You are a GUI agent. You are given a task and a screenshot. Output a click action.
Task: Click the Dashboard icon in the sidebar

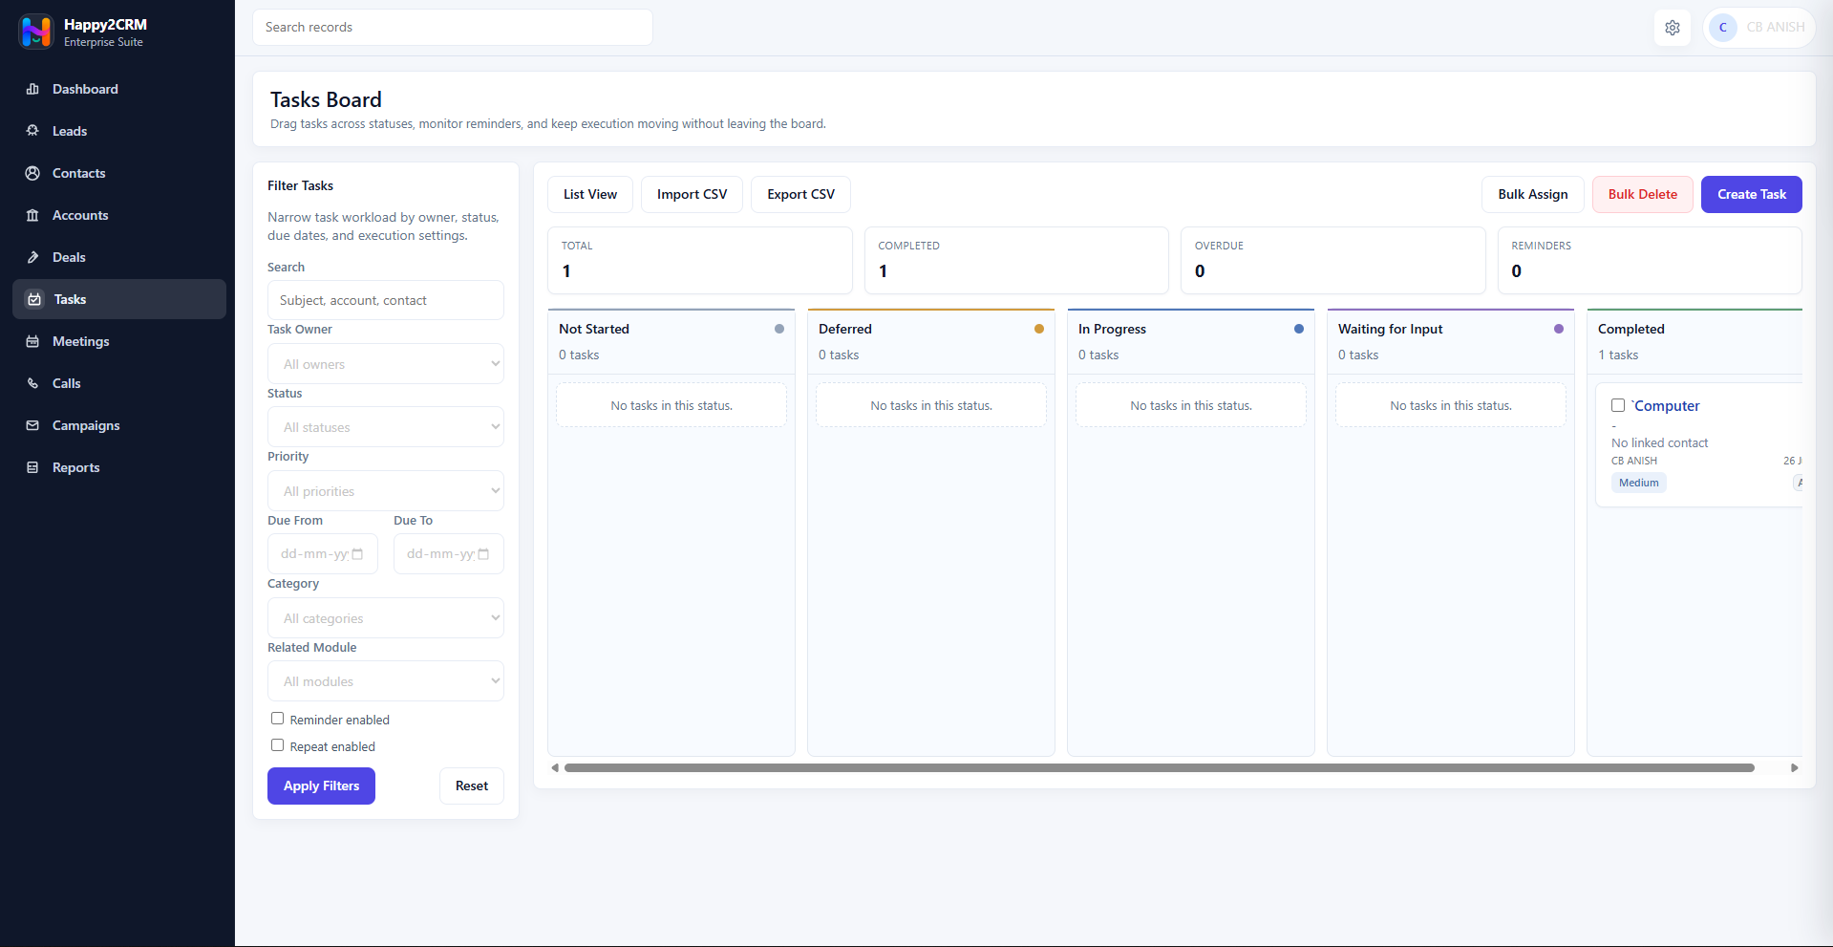[32, 89]
